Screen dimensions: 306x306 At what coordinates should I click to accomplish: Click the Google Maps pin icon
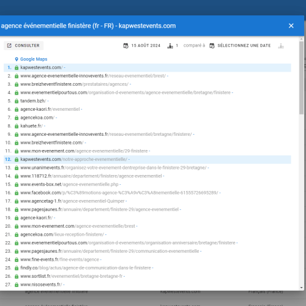click(17, 59)
